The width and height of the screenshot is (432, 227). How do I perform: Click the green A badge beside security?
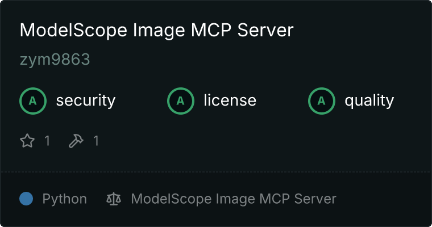(33, 101)
